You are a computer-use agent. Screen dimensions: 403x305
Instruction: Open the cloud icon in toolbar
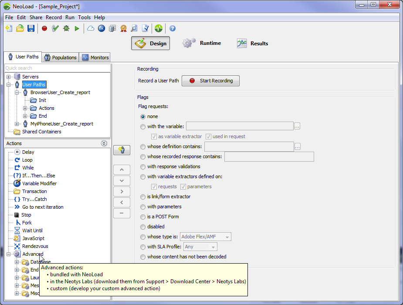[x=91, y=28]
